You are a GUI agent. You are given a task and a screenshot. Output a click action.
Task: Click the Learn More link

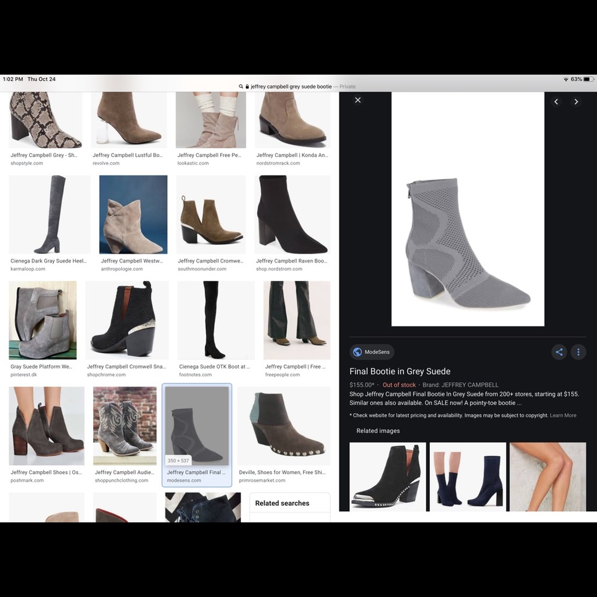point(563,416)
